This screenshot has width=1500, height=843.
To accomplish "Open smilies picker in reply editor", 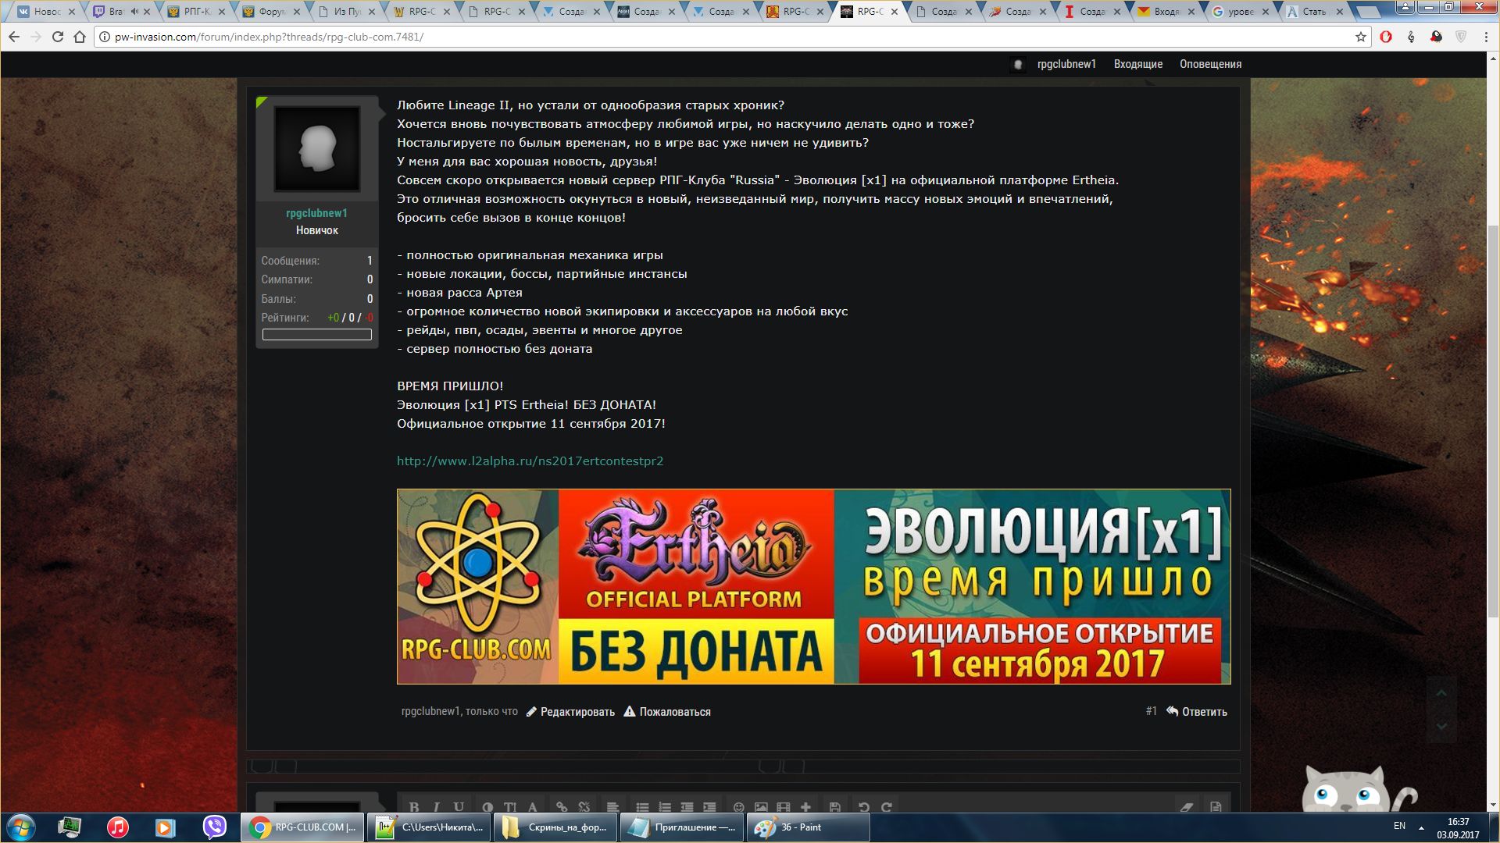I will pos(738,807).
